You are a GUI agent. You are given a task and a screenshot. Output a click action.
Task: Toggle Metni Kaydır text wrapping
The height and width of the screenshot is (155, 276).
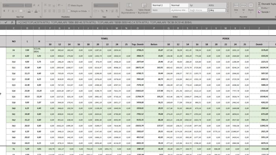point(75,6)
